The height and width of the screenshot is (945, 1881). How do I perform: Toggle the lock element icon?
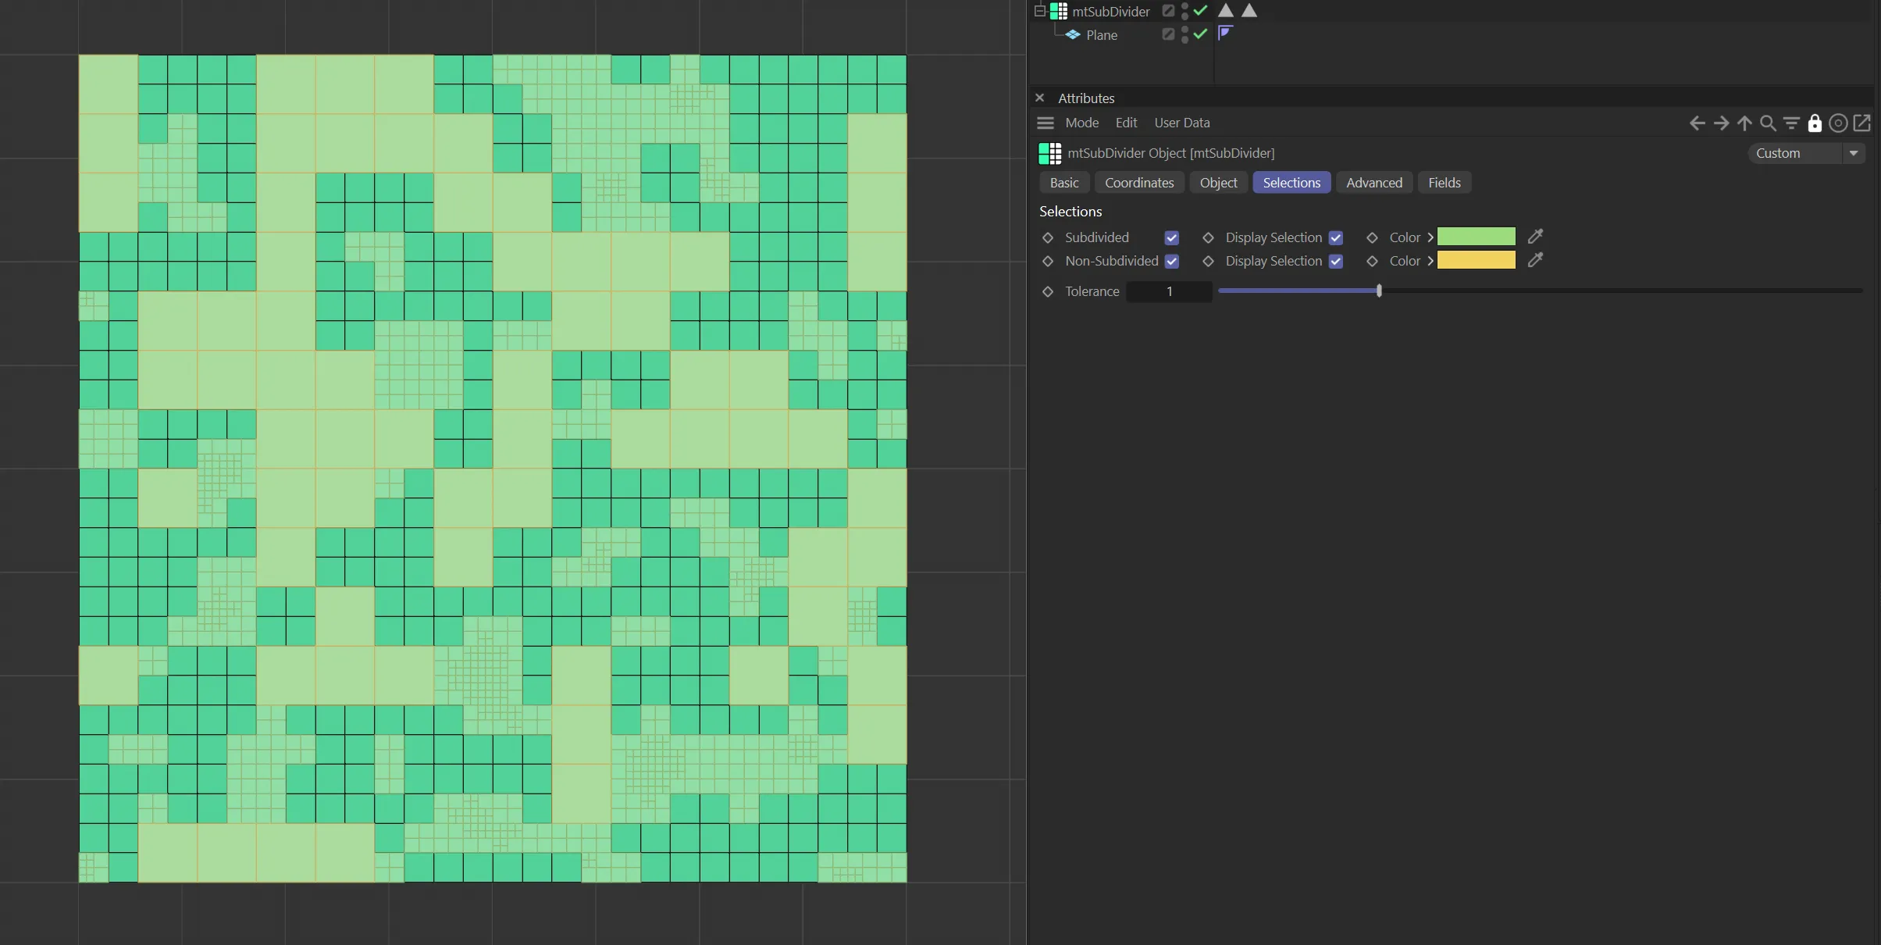pyautogui.click(x=1815, y=123)
